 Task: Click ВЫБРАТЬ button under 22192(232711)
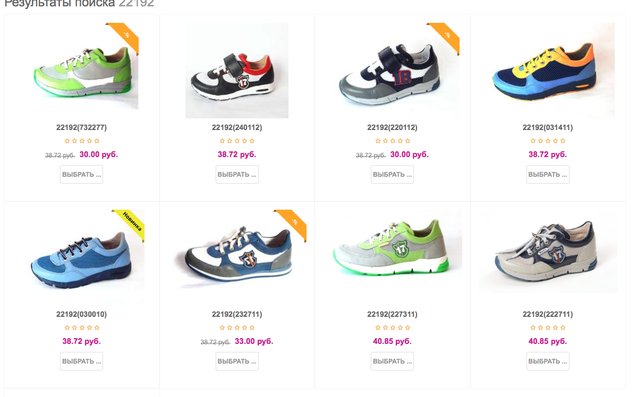pos(237,361)
